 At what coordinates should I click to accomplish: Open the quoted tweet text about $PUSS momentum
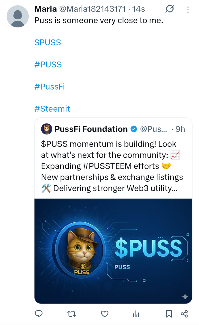pos(113,166)
